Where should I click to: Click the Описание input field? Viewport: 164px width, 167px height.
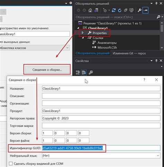(101, 96)
